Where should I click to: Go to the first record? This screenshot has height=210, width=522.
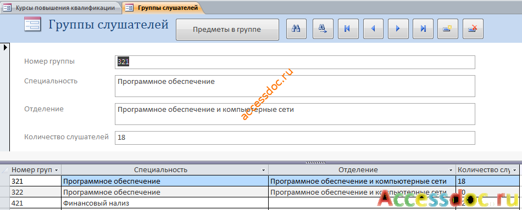pyautogui.click(x=348, y=29)
